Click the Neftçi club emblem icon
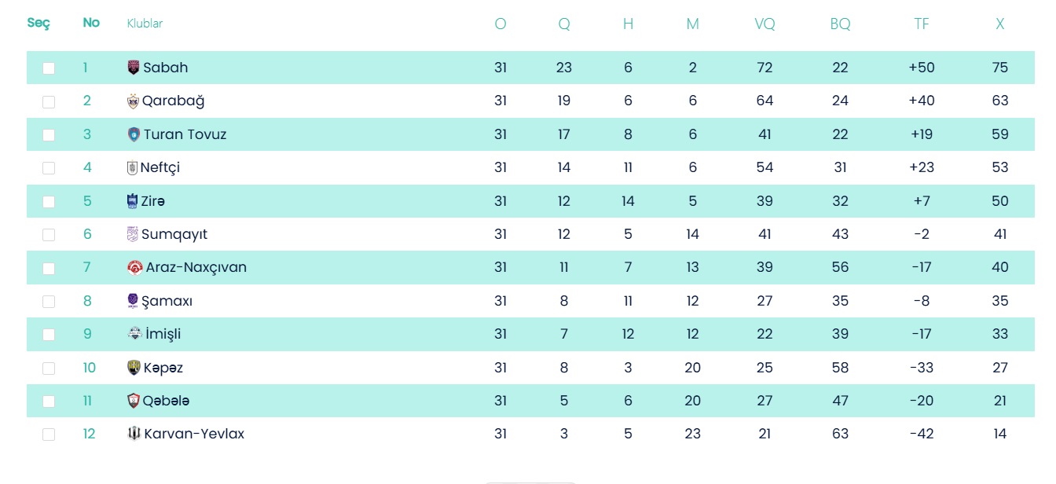This screenshot has width=1056, height=484. click(x=132, y=167)
